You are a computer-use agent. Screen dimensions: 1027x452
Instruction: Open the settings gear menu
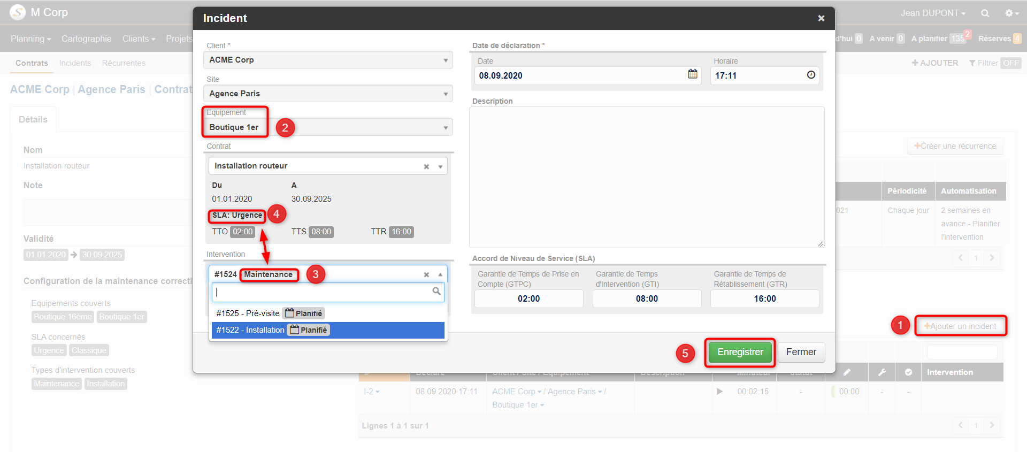click(1012, 13)
